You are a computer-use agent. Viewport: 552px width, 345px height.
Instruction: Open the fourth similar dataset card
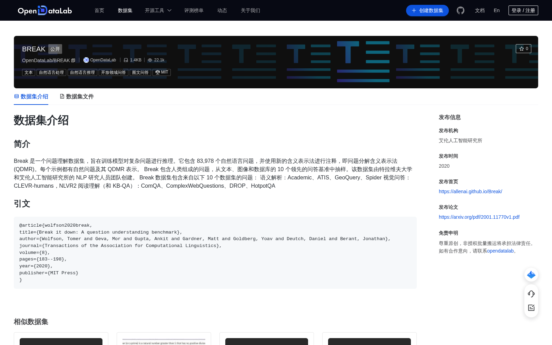click(369, 339)
